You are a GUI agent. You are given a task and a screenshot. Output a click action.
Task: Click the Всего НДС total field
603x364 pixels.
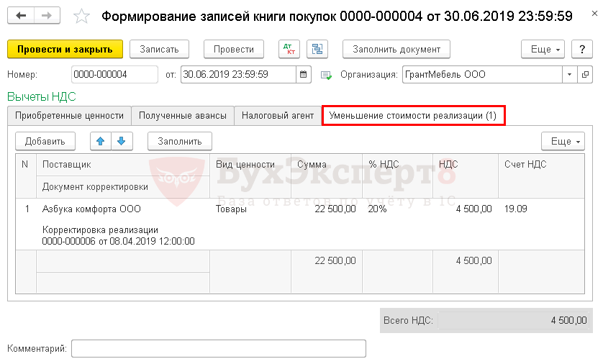[x=513, y=320]
